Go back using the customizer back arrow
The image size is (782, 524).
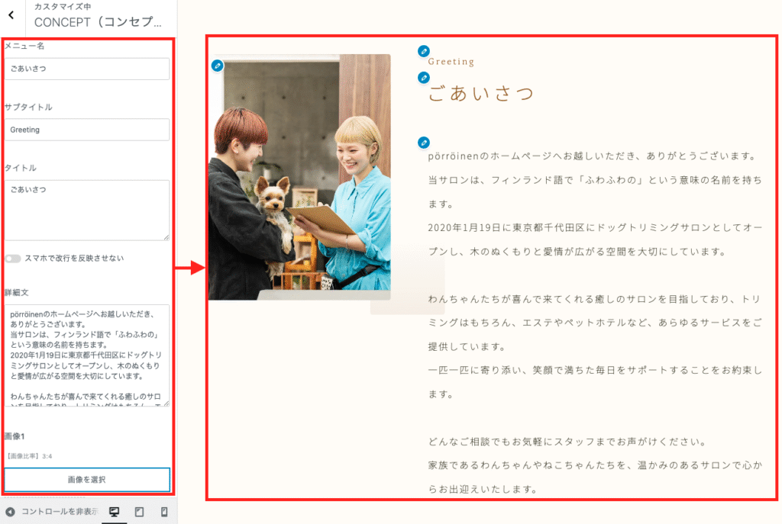[11, 15]
